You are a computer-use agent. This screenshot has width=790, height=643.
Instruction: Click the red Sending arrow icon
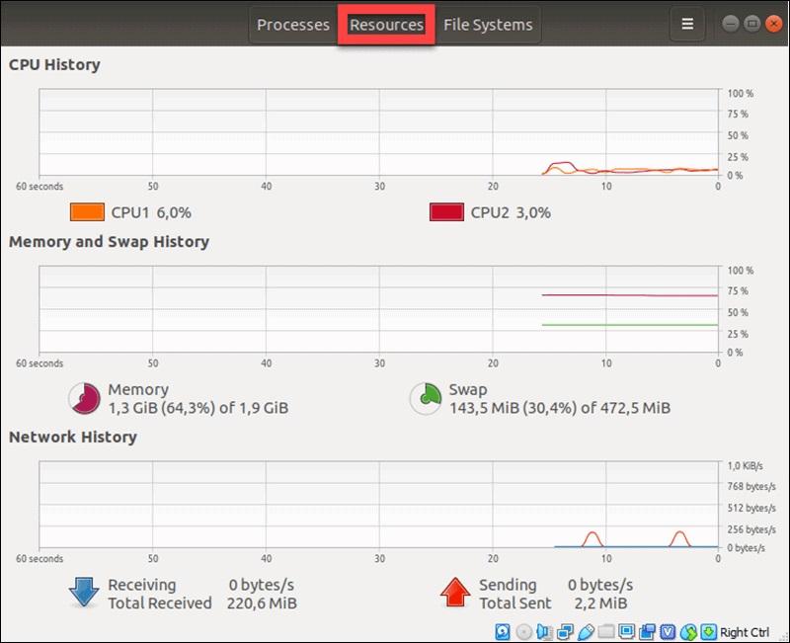[455, 592]
